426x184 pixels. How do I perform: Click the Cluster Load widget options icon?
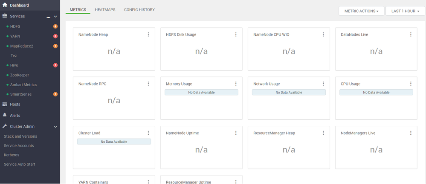click(x=148, y=133)
